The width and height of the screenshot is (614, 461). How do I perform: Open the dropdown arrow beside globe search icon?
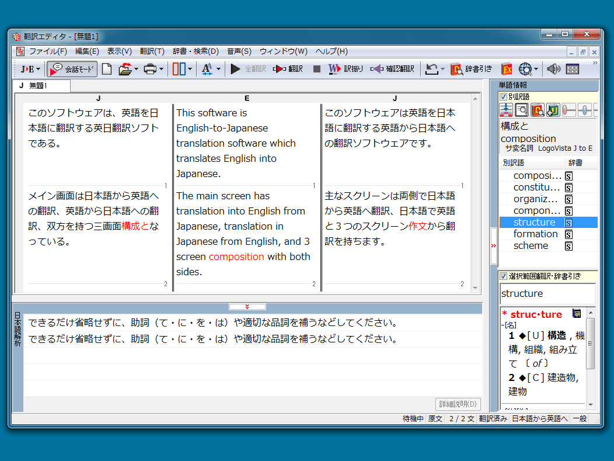536,69
